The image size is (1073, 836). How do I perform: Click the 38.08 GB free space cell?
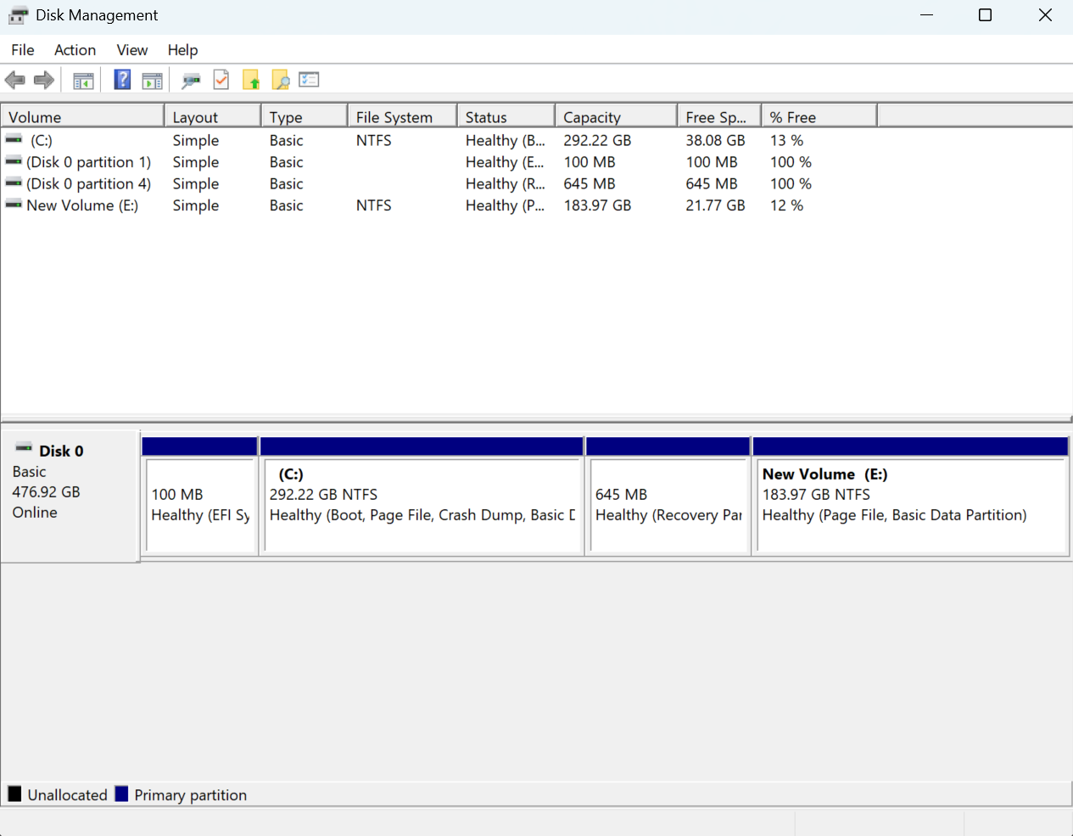(x=715, y=140)
